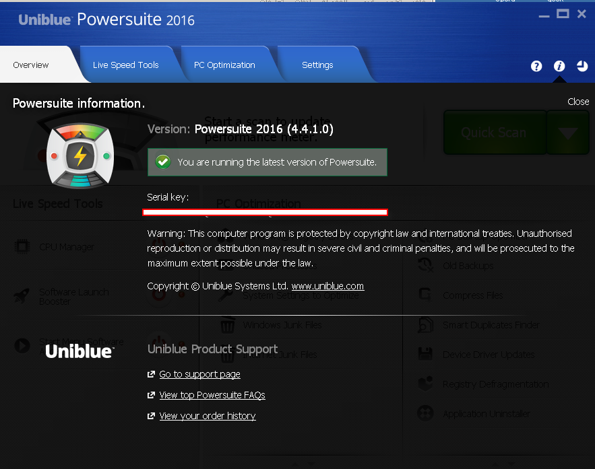The image size is (595, 469).
Task: Open the pie chart statistics icon
Action: tap(582, 66)
